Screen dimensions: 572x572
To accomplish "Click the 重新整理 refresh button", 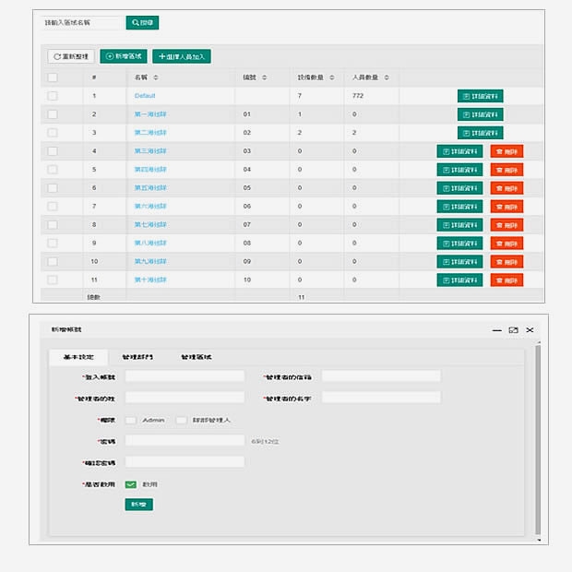I will pyautogui.click(x=71, y=56).
